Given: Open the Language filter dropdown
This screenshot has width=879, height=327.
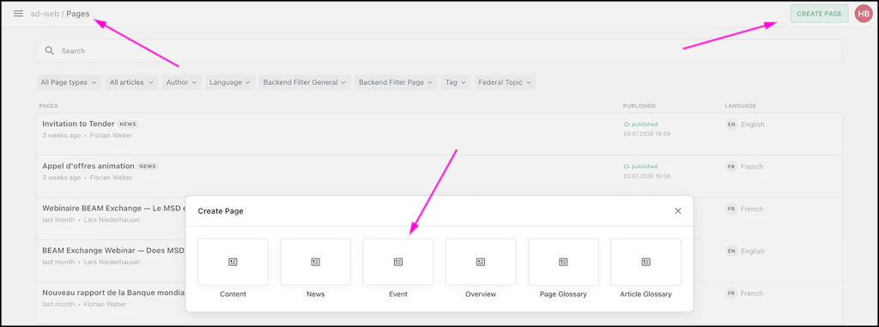Looking at the screenshot, I should click(x=230, y=82).
